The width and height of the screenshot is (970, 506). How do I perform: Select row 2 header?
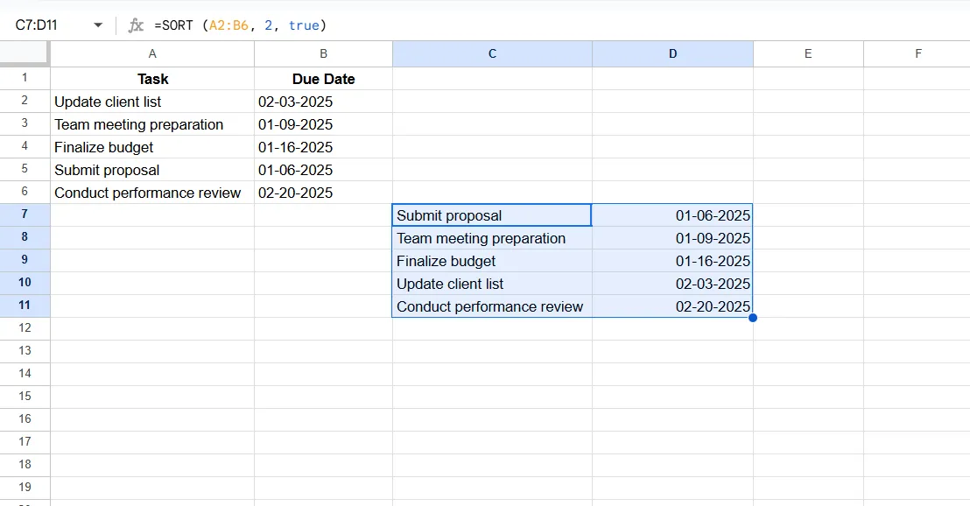pos(25,101)
